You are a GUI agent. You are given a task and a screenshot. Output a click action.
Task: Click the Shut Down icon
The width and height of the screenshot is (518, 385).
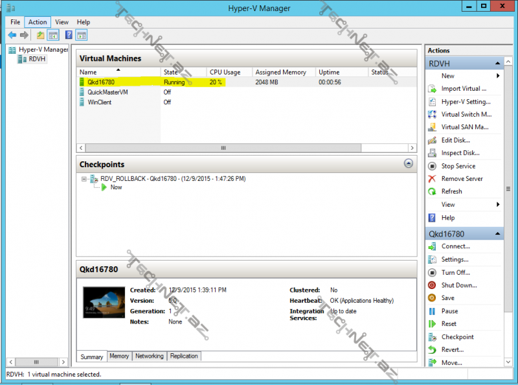(432, 285)
